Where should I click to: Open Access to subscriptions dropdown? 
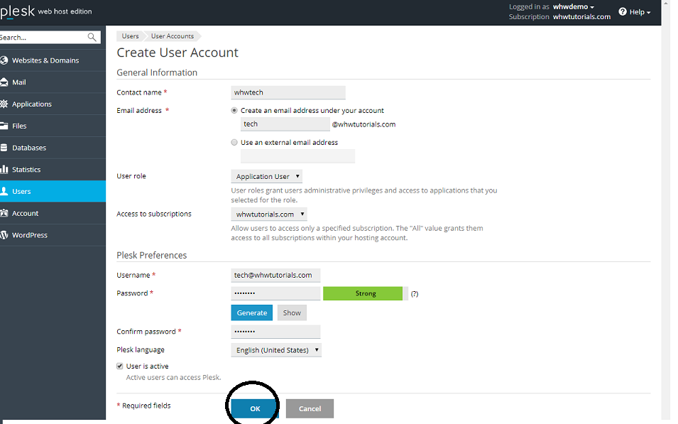[x=269, y=214]
